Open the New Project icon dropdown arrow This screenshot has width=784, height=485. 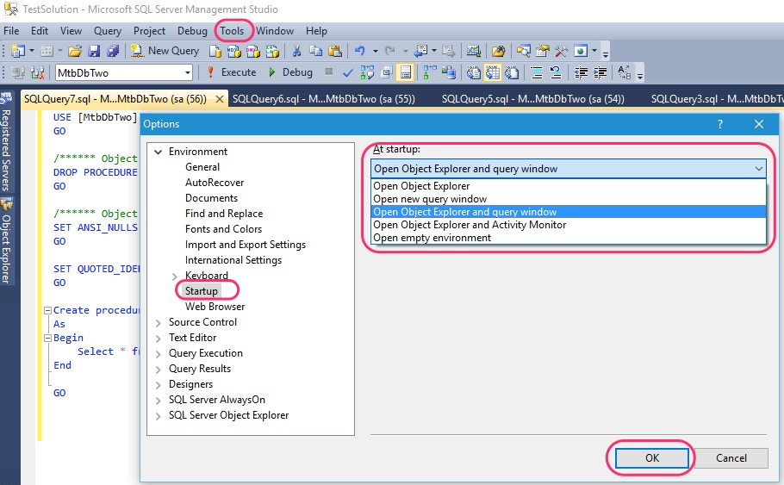point(32,51)
